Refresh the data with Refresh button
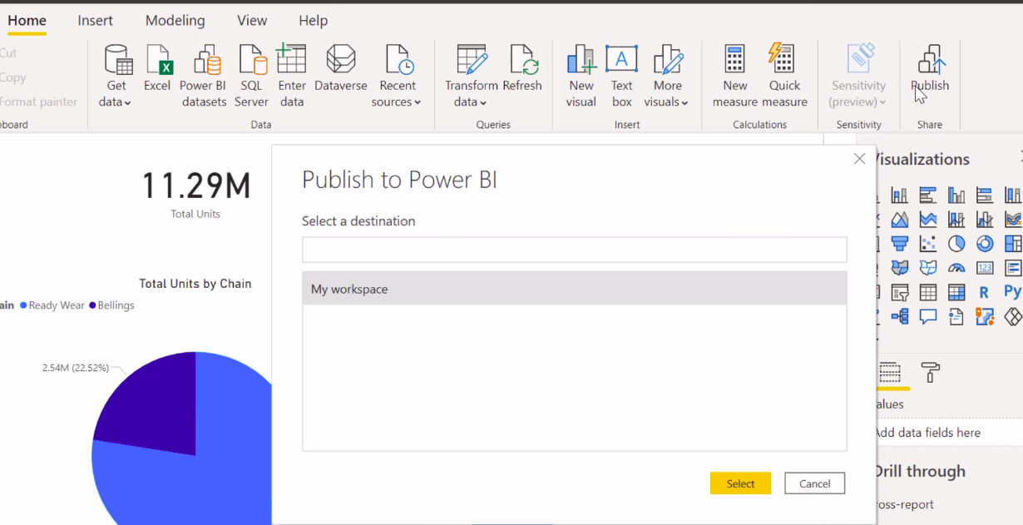The image size is (1023, 525). pos(522,68)
